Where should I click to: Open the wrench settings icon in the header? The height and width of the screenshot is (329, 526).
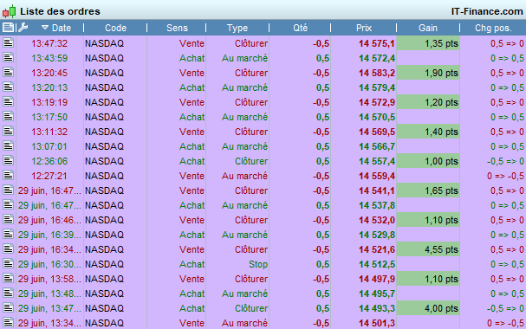pos(23,28)
